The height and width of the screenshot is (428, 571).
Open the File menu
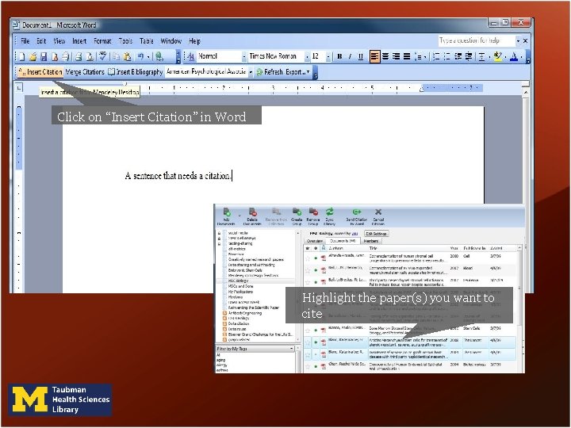(x=25, y=40)
